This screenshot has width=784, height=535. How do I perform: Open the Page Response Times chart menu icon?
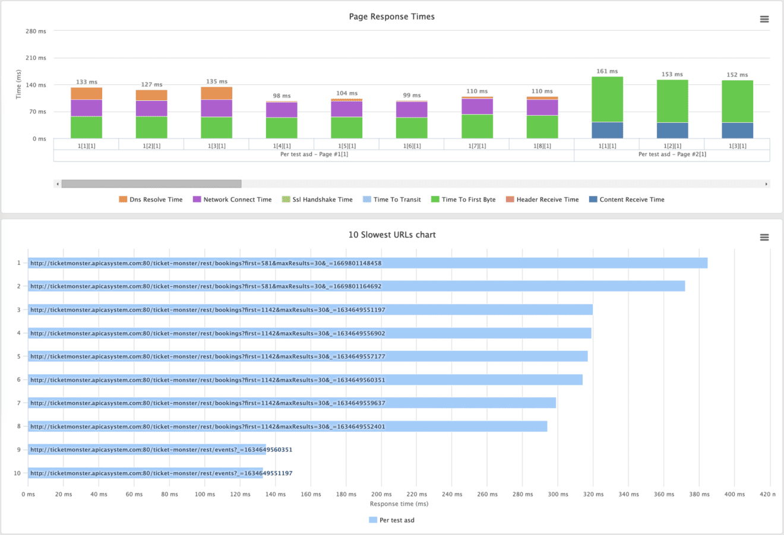click(x=764, y=18)
